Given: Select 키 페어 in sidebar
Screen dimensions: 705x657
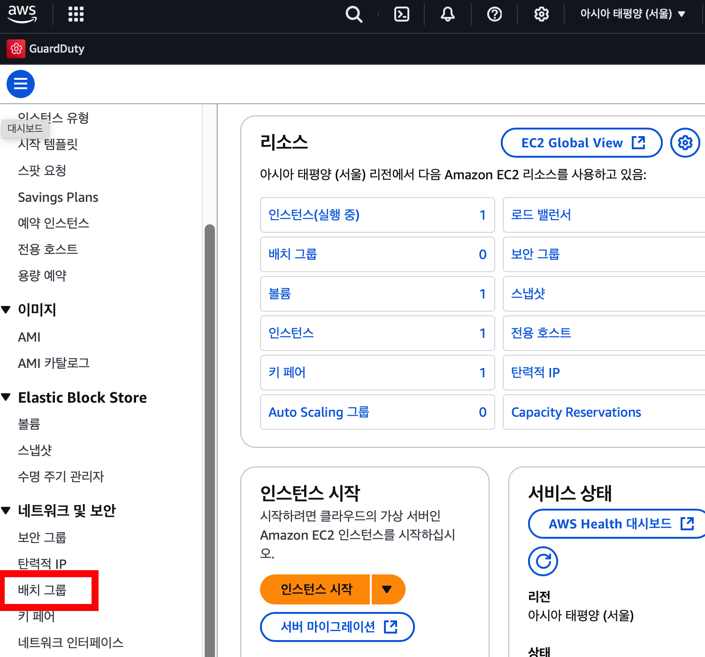Looking at the screenshot, I should tap(37, 616).
